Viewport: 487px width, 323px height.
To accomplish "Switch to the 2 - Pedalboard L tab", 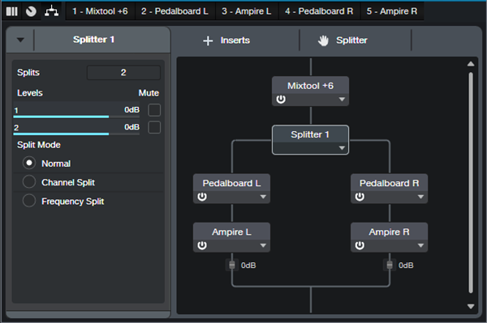I will coord(175,11).
